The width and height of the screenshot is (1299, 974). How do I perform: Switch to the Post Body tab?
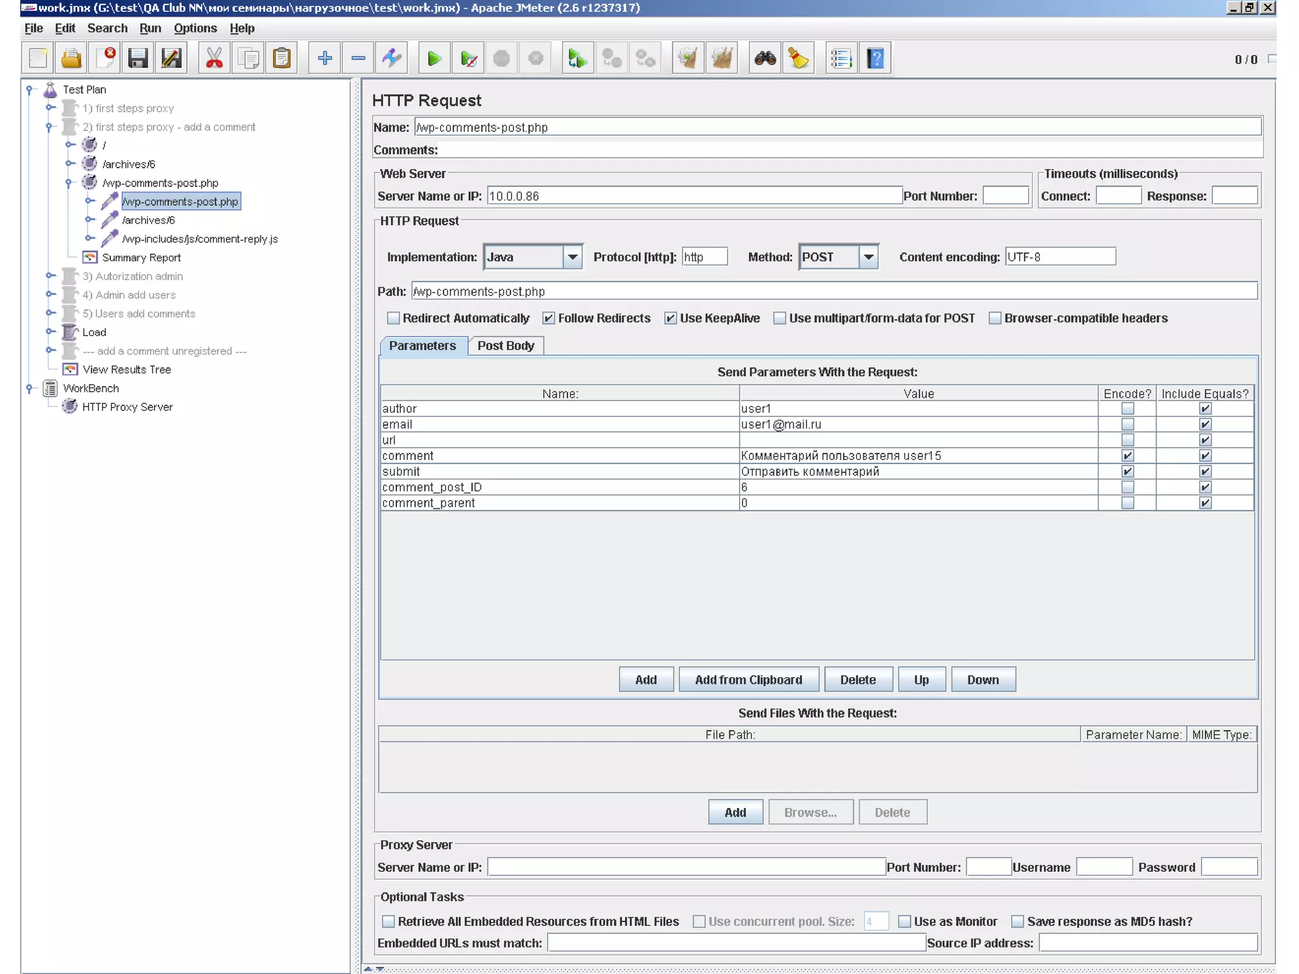(x=506, y=346)
